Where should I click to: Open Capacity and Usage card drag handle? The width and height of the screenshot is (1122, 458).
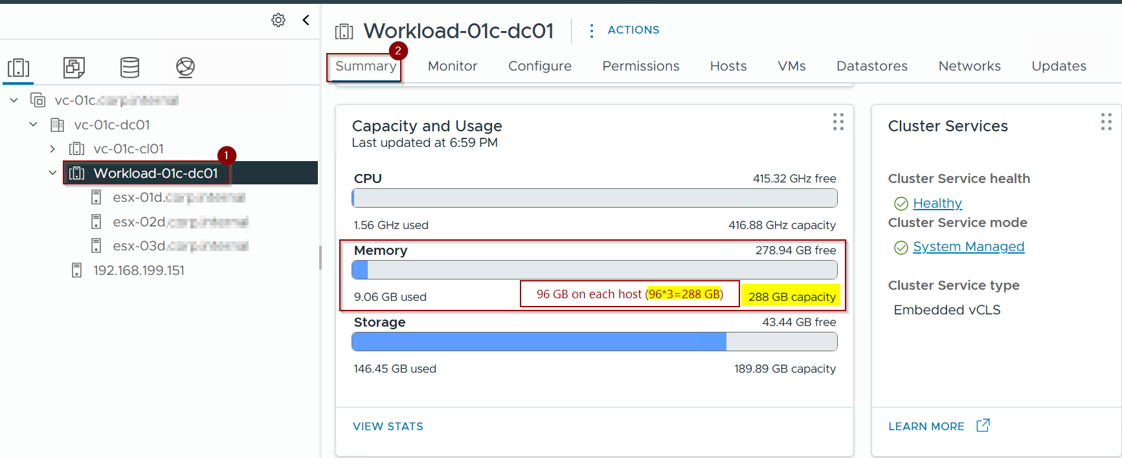click(x=838, y=122)
